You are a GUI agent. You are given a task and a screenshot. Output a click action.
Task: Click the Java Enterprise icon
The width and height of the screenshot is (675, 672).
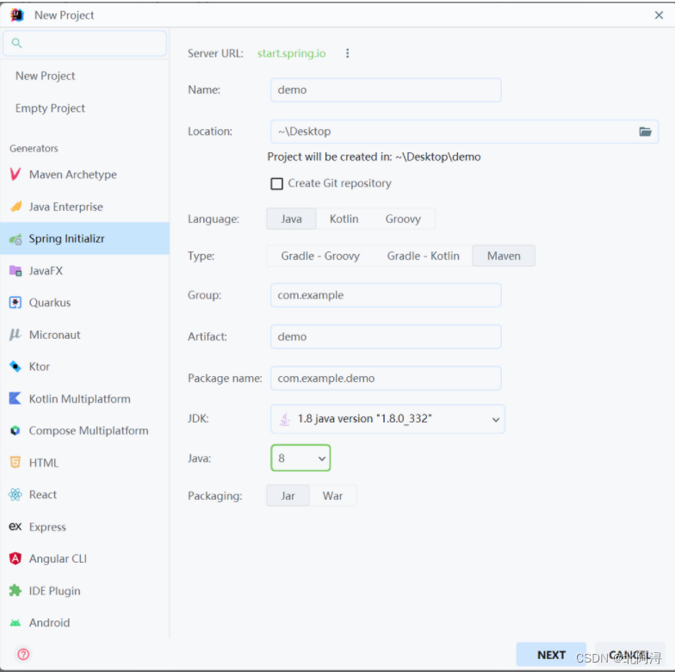tap(15, 207)
